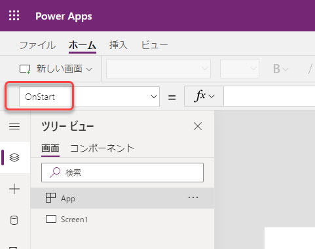Select Screen1 in the tree view

coord(122,219)
